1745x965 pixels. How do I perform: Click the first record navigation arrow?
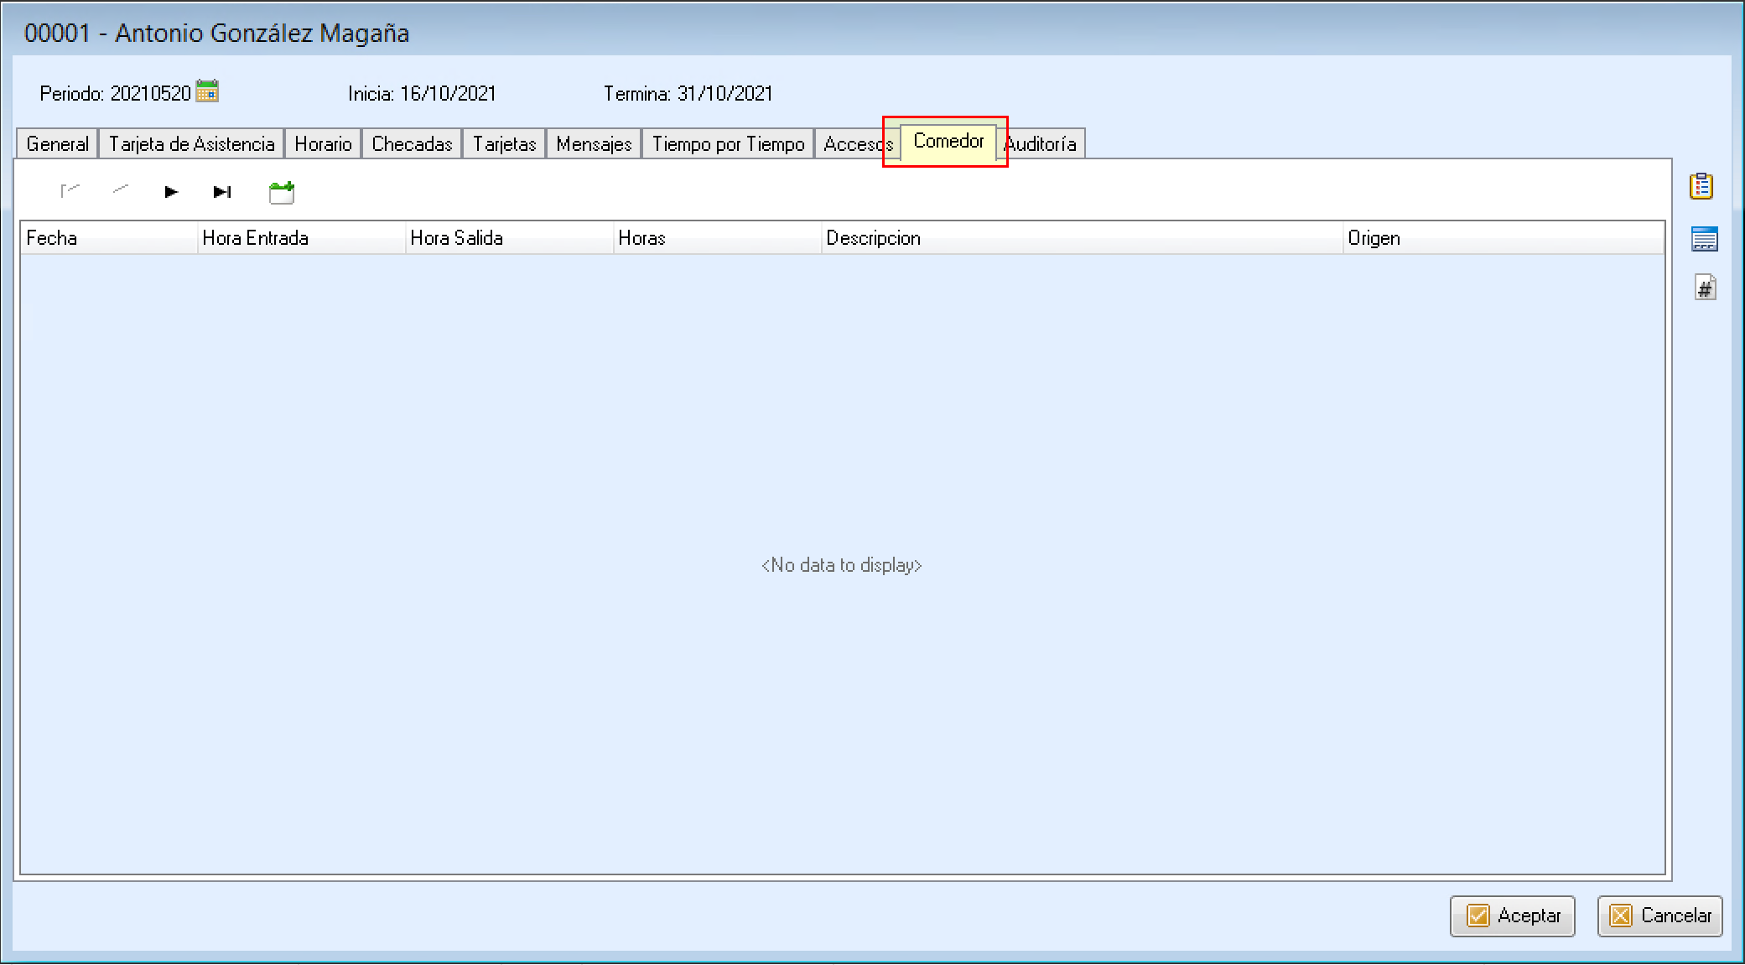[x=70, y=191]
